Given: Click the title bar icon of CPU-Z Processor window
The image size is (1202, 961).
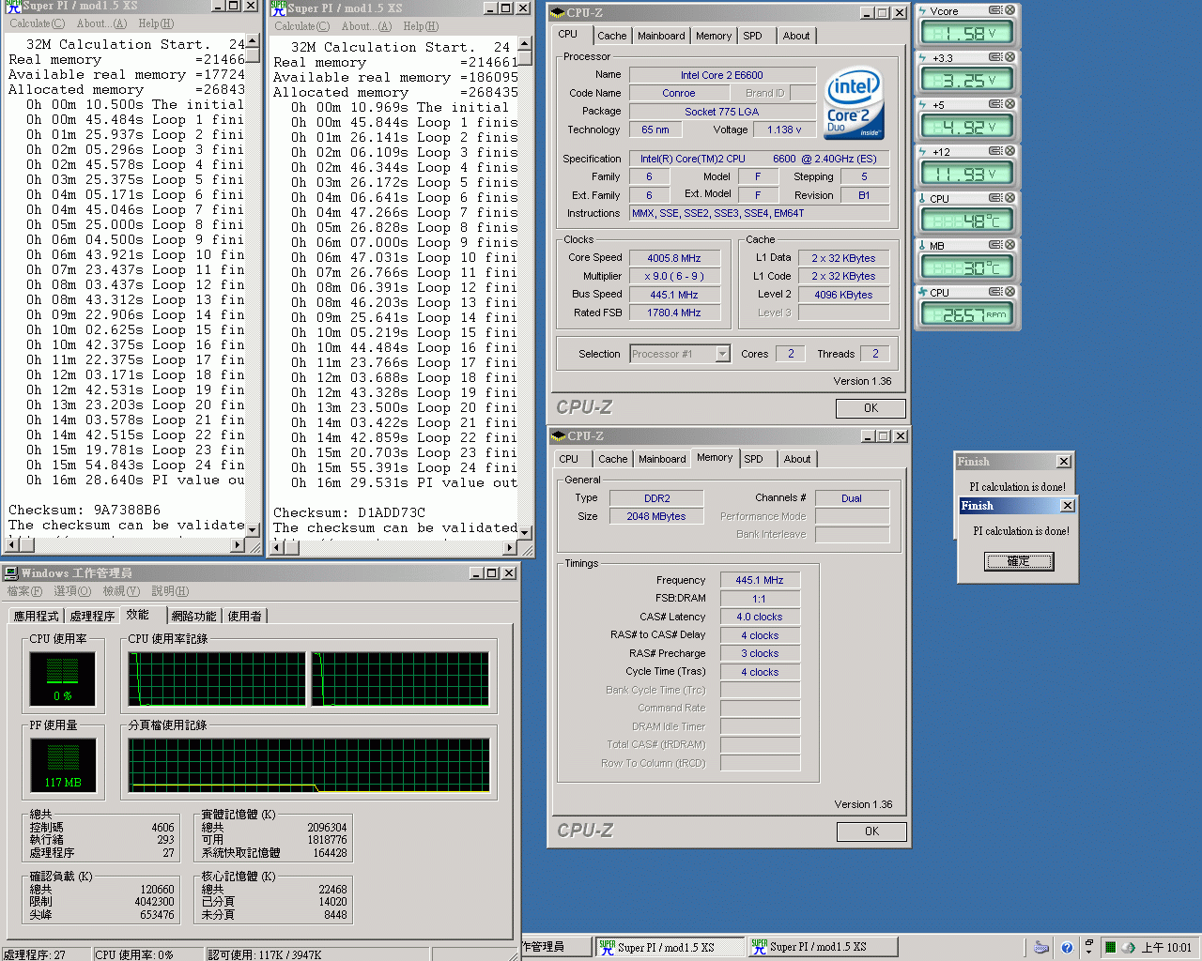Looking at the screenshot, I should point(558,12).
